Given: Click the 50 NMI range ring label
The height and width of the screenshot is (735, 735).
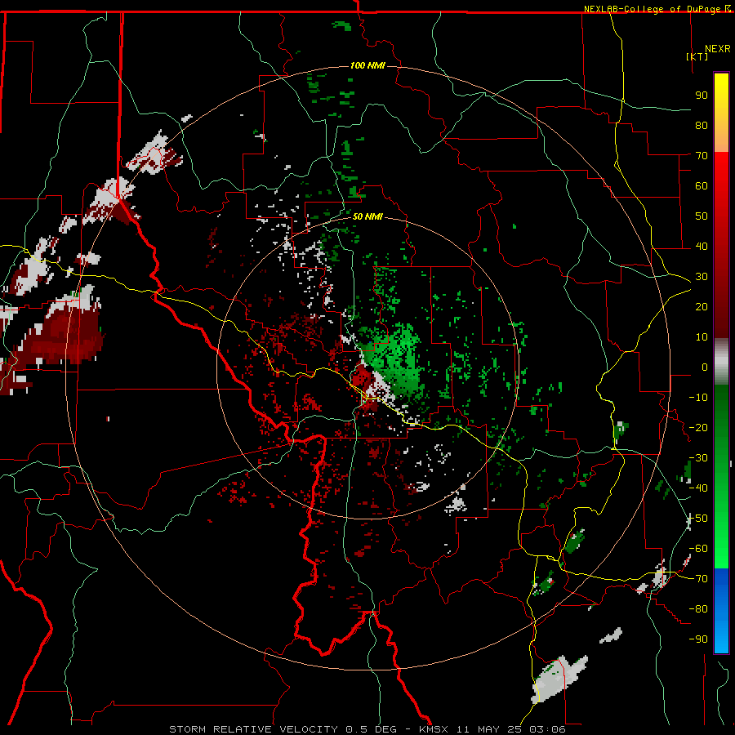Looking at the screenshot, I should [367, 216].
